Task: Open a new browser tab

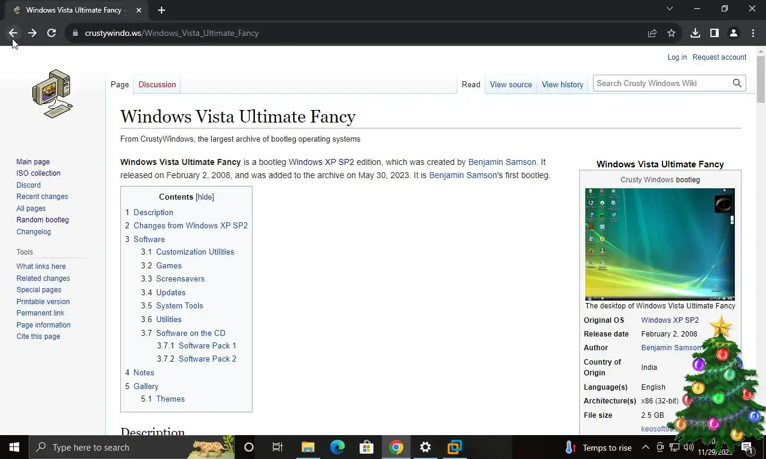Action: point(162,10)
